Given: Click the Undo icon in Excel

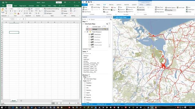Looking at the screenshot, I should coord(6,2).
